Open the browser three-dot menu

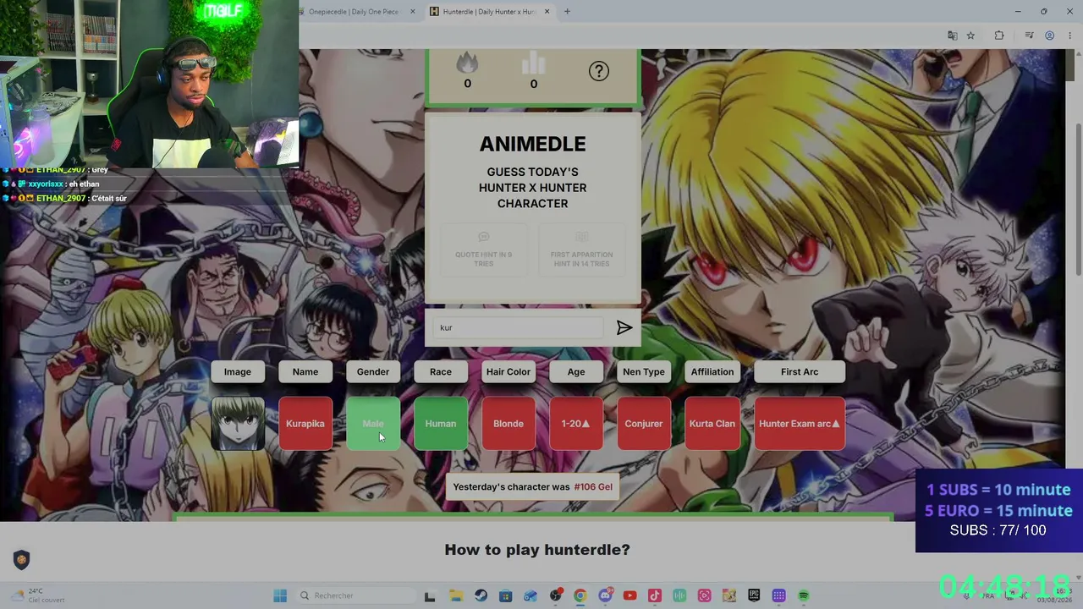pyautogui.click(x=1069, y=36)
